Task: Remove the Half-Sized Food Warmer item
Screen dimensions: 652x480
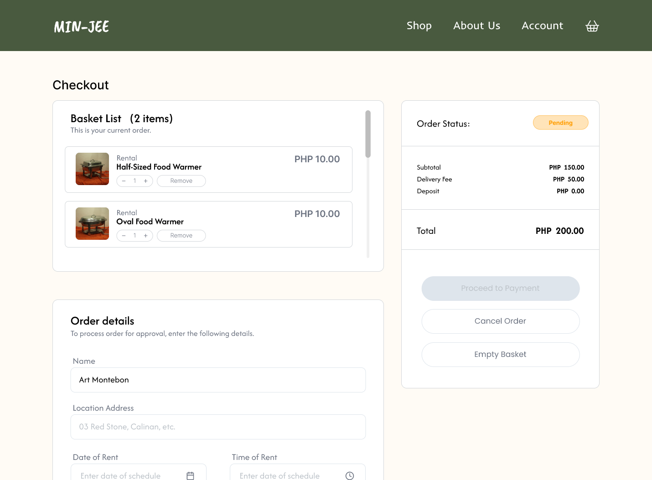Action: pyautogui.click(x=181, y=181)
